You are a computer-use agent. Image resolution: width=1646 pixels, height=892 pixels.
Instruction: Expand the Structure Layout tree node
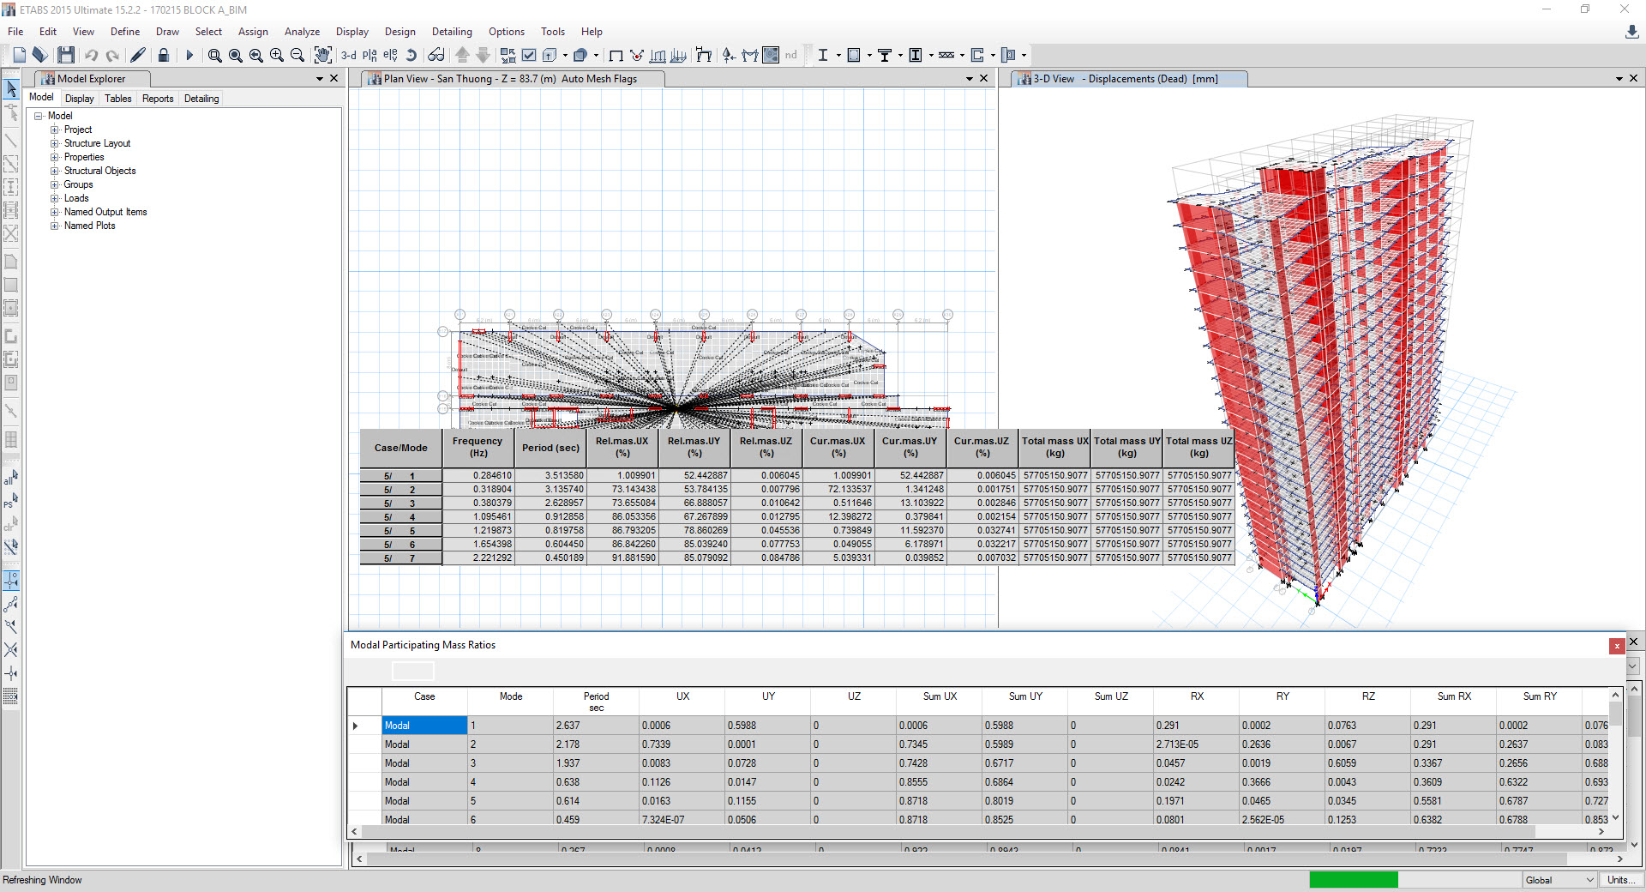click(55, 143)
